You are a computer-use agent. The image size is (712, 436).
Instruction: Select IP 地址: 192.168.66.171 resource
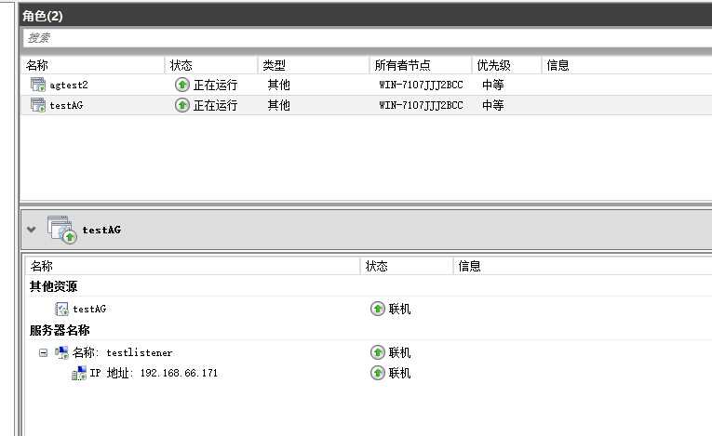click(154, 373)
